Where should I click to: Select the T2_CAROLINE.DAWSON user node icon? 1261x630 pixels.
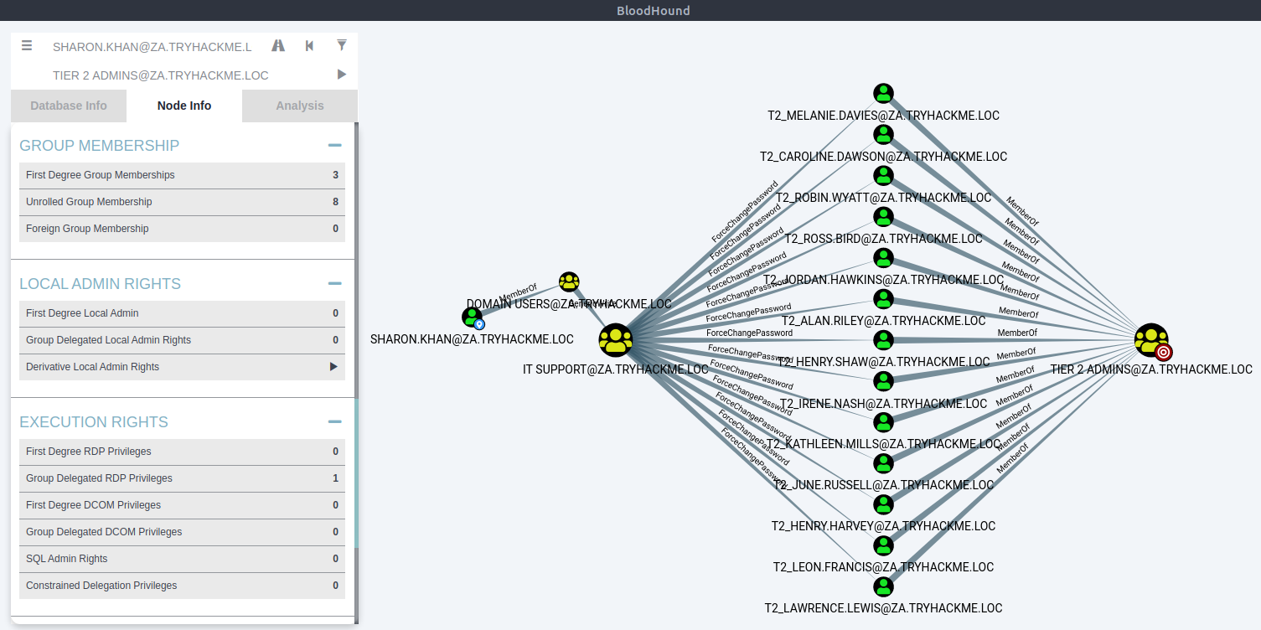(x=883, y=134)
